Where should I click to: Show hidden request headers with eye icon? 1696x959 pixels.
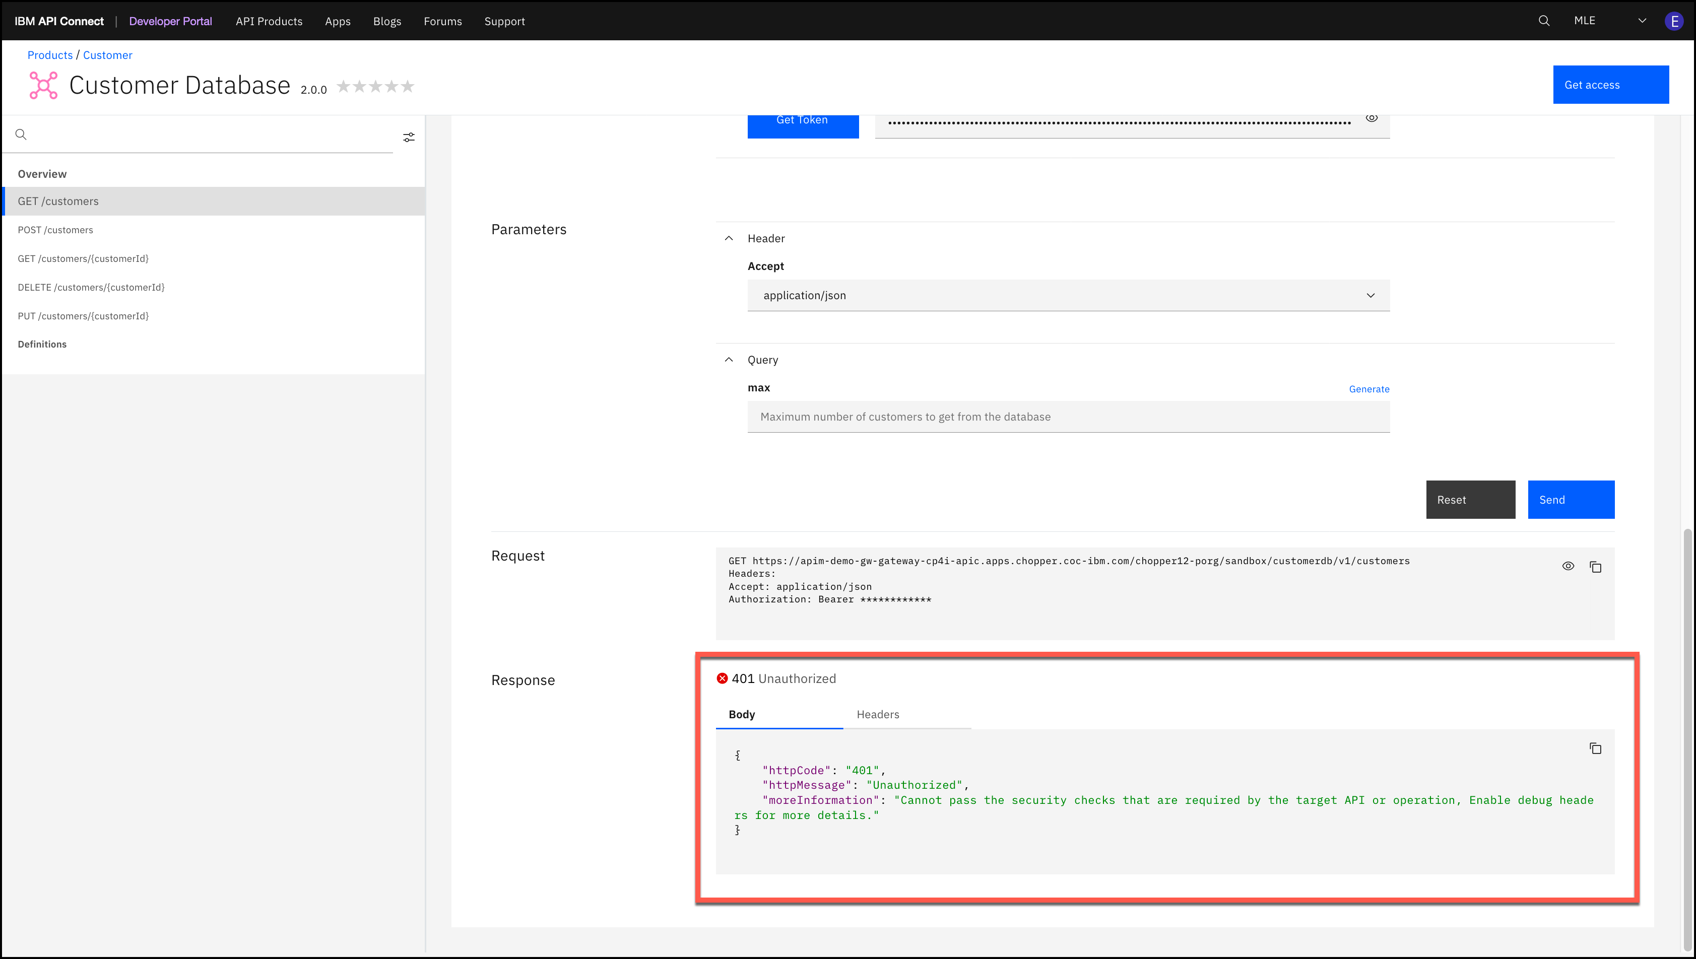(1568, 566)
